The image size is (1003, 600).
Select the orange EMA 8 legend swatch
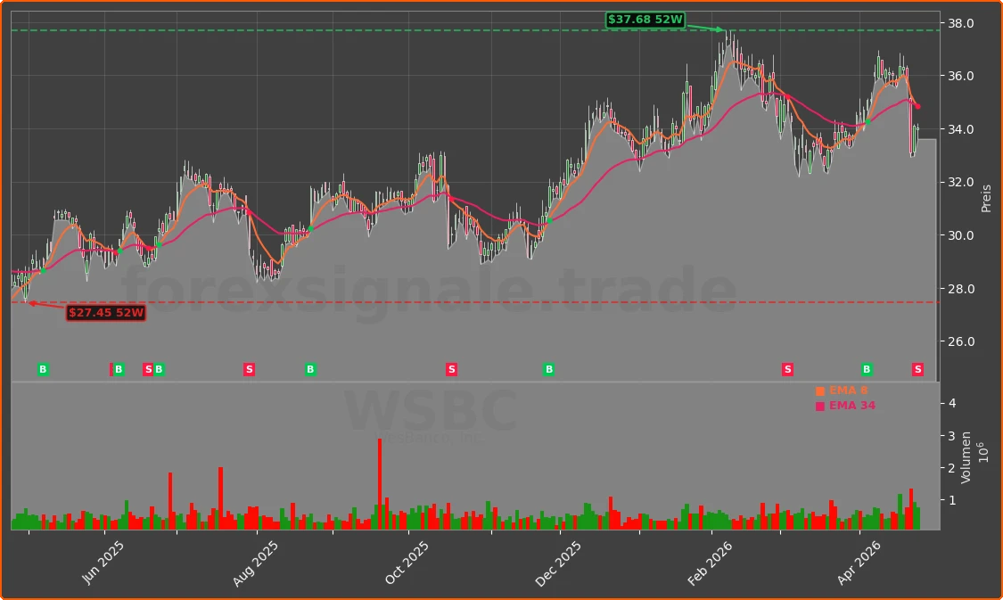pos(820,390)
